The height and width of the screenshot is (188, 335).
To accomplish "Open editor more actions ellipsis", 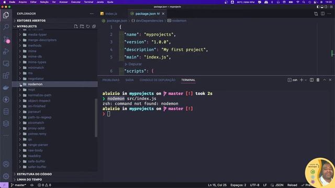I will coord(329,14).
